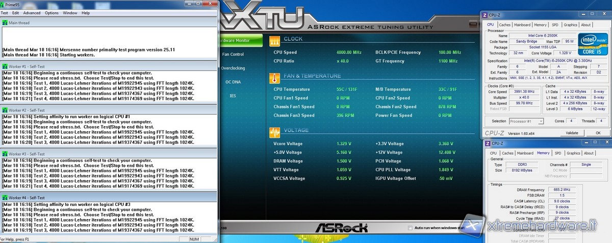Enable Auto run when windows start
The width and height of the screenshot is (612, 243).
411,228
